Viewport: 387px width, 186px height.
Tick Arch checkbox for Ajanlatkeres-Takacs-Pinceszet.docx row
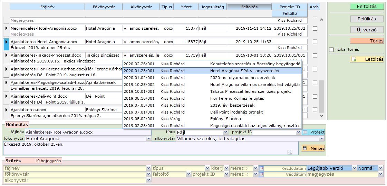[315, 55]
